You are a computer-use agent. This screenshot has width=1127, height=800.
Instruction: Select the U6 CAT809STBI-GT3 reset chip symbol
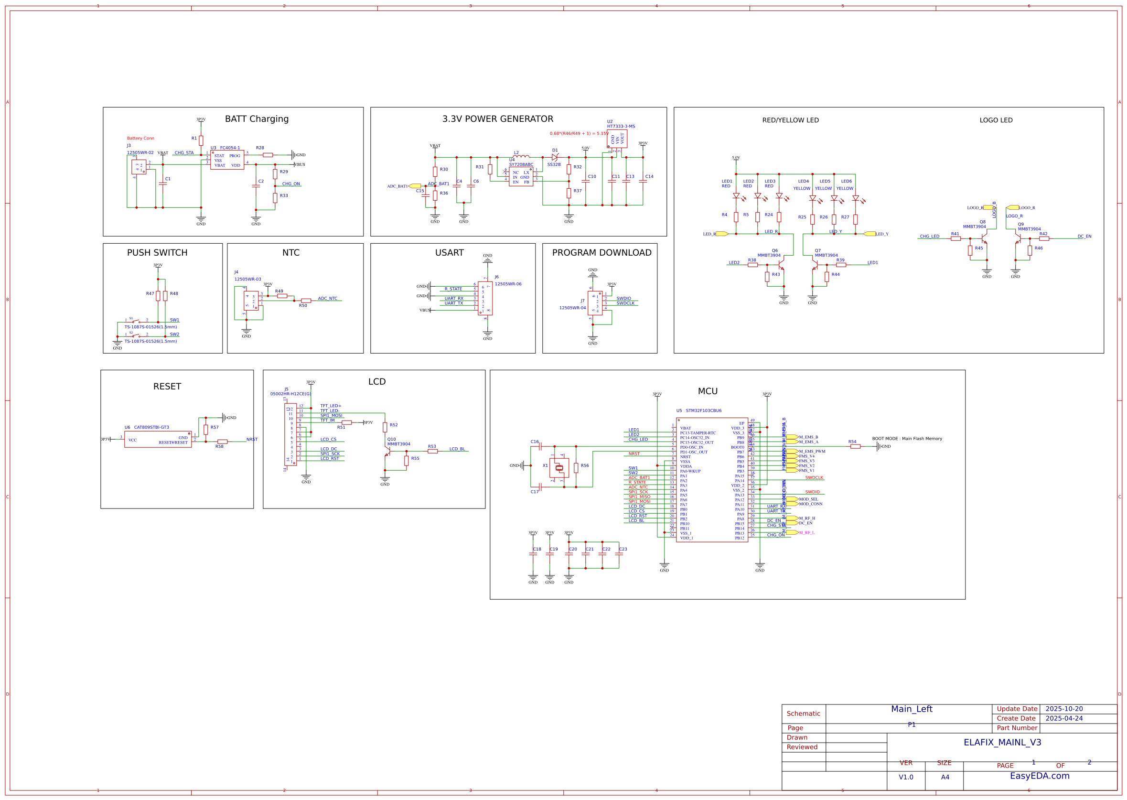[158, 439]
